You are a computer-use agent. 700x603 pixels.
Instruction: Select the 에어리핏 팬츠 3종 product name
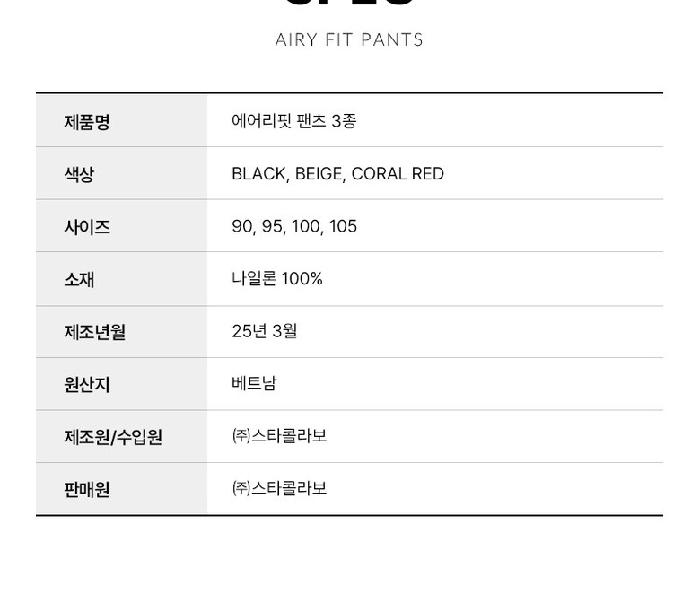pos(293,120)
